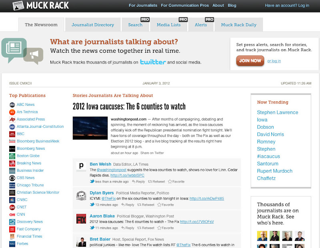The image size is (320, 248).
Task: Click the Associated Press AP icon
Action: [12, 119]
